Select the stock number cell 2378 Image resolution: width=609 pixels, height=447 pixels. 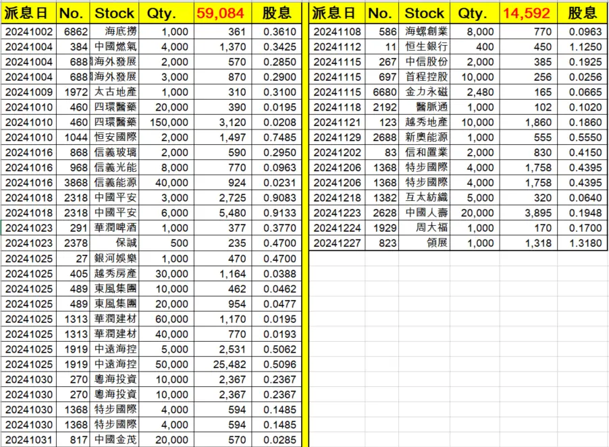tap(73, 243)
